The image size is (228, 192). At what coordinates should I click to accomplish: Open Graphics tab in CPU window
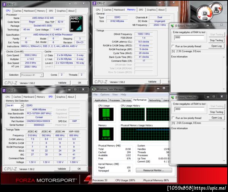(61, 11)
